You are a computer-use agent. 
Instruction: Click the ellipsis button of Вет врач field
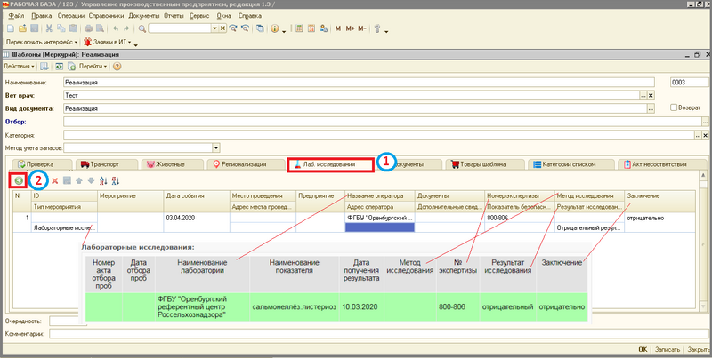coord(643,96)
